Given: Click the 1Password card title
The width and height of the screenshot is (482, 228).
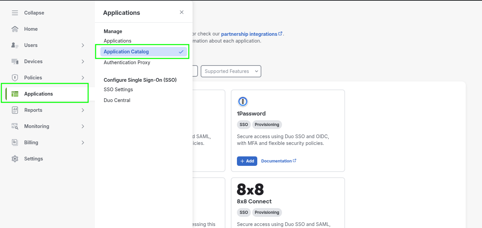Looking at the screenshot, I should pyautogui.click(x=251, y=113).
